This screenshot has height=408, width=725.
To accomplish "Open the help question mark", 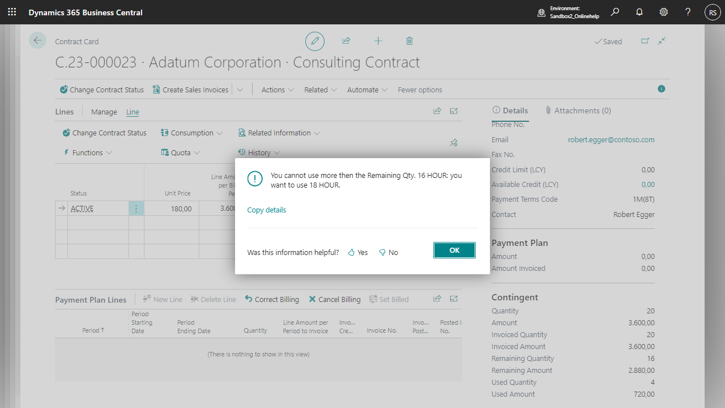I will (x=688, y=12).
